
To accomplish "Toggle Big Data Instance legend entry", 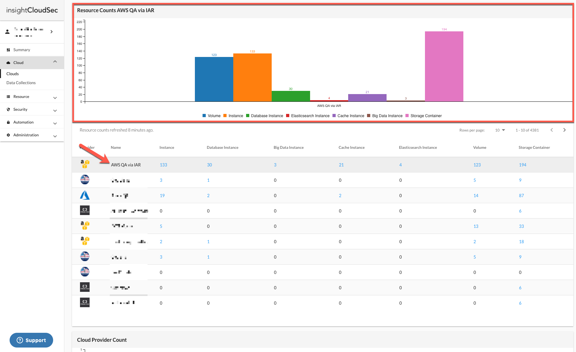I will tap(385, 116).
